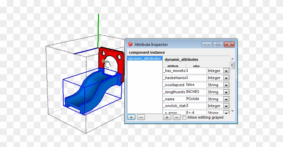Open type dropdown for _iscollapsed row
This screenshot has width=283, height=147.
click(x=226, y=85)
